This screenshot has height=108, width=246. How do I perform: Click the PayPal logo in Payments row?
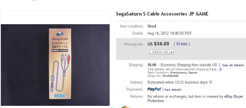click(x=154, y=89)
